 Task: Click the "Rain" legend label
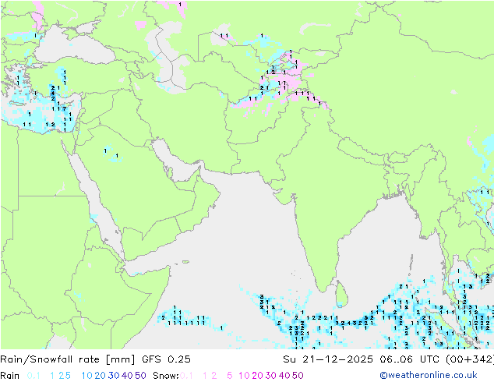tap(10, 376)
